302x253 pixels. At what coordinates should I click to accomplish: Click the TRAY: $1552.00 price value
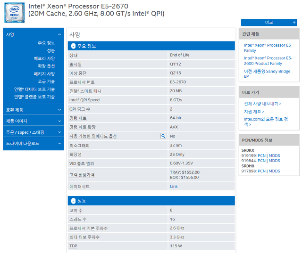(185, 172)
